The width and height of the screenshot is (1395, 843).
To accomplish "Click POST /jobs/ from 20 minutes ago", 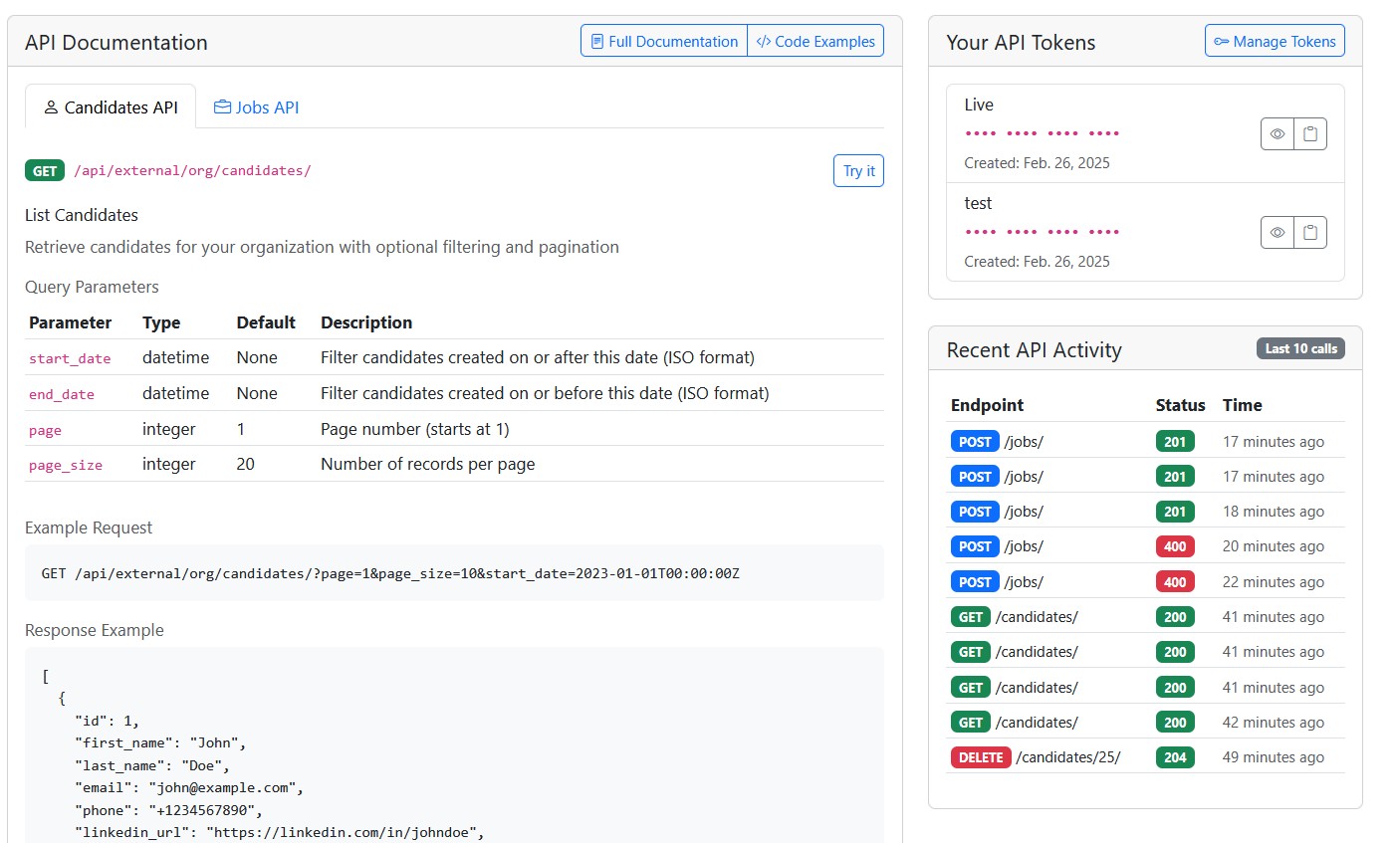I will [1145, 546].
